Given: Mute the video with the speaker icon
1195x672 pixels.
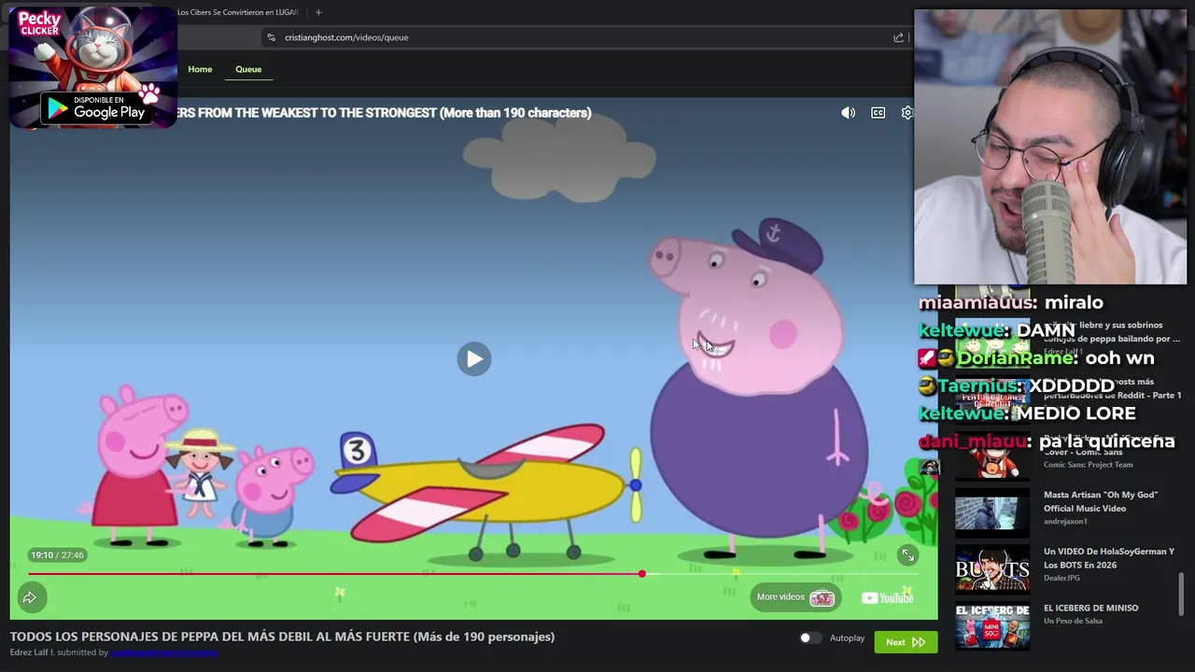Looking at the screenshot, I should (x=848, y=112).
